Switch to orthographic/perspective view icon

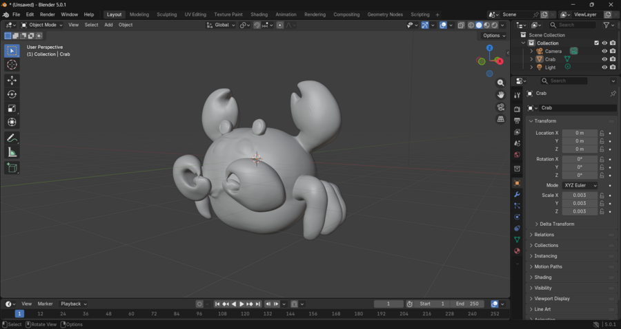click(x=501, y=119)
